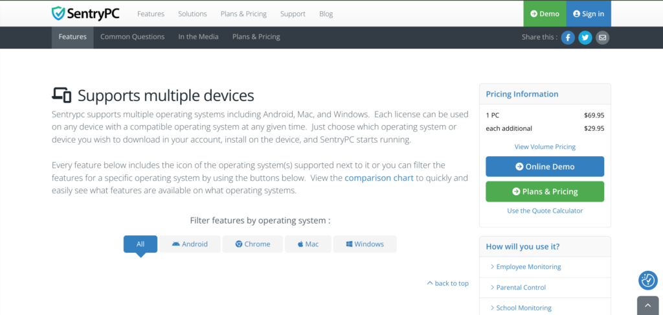The height and width of the screenshot is (315, 663).
Task: Click the Pricing Information heading
Action: click(x=522, y=94)
